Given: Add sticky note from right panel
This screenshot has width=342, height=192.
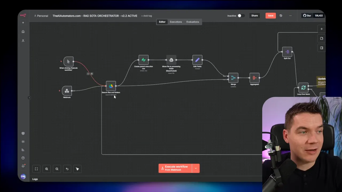Looking at the screenshot, I should (x=321, y=38).
